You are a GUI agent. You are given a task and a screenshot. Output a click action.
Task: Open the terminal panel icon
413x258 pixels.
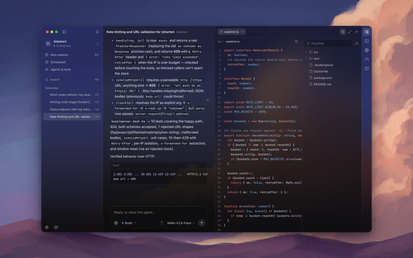pos(367,41)
